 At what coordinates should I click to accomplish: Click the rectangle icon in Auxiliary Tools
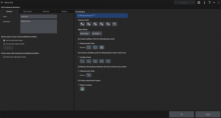[x=95, y=61]
